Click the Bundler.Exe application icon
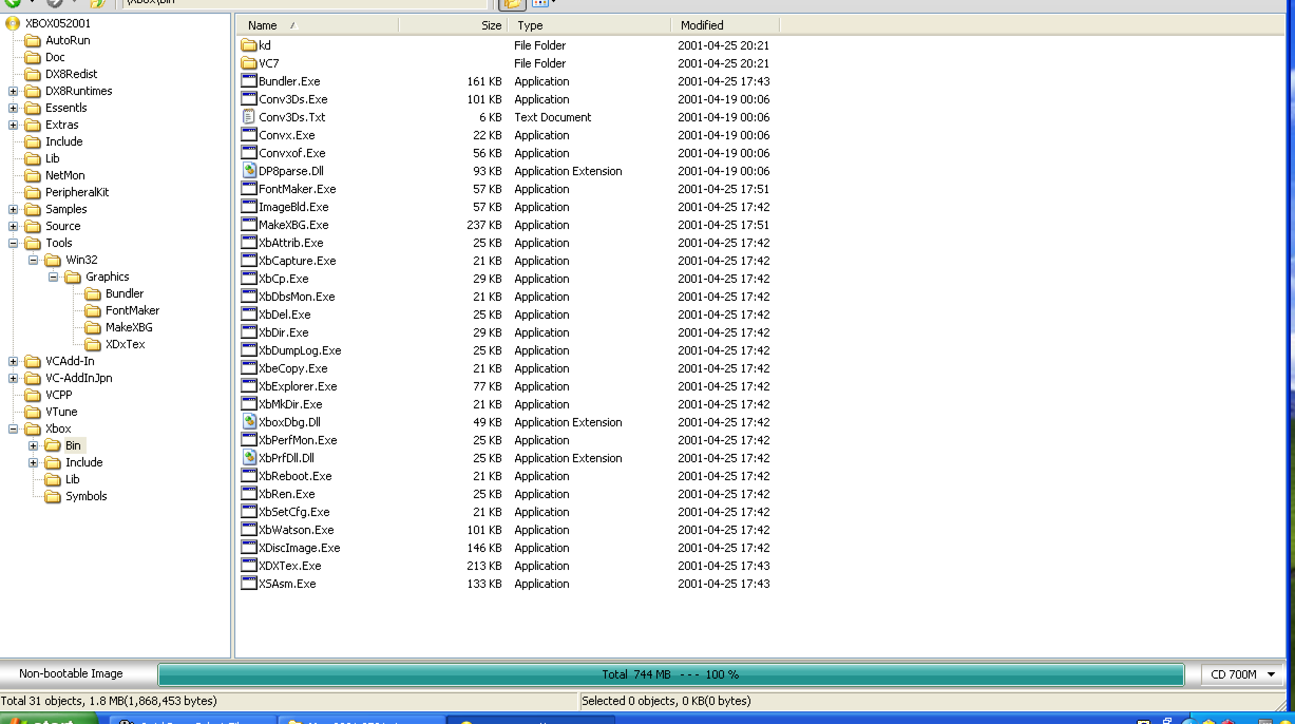The height and width of the screenshot is (724, 1295). click(249, 81)
